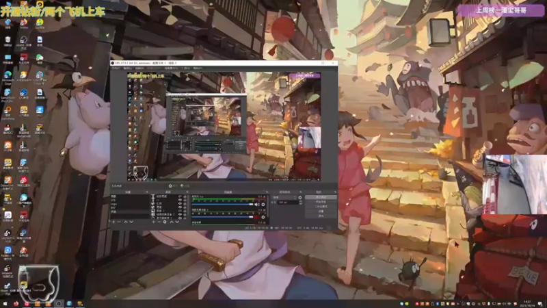The image size is (547, 308).
Task: Open the Properties button above the docks
Action: coord(174,185)
